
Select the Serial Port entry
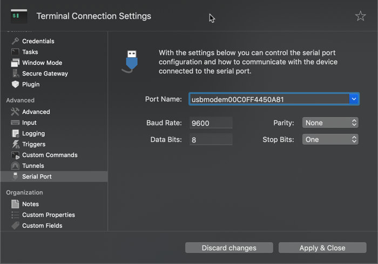[54, 177]
